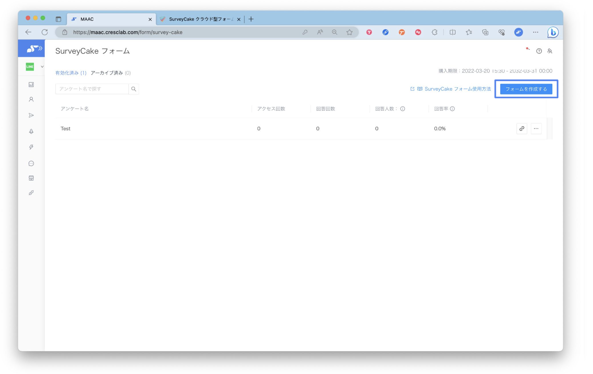Click the search magnifier button
The height and width of the screenshot is (374, 593).
(x=133, y=89)
